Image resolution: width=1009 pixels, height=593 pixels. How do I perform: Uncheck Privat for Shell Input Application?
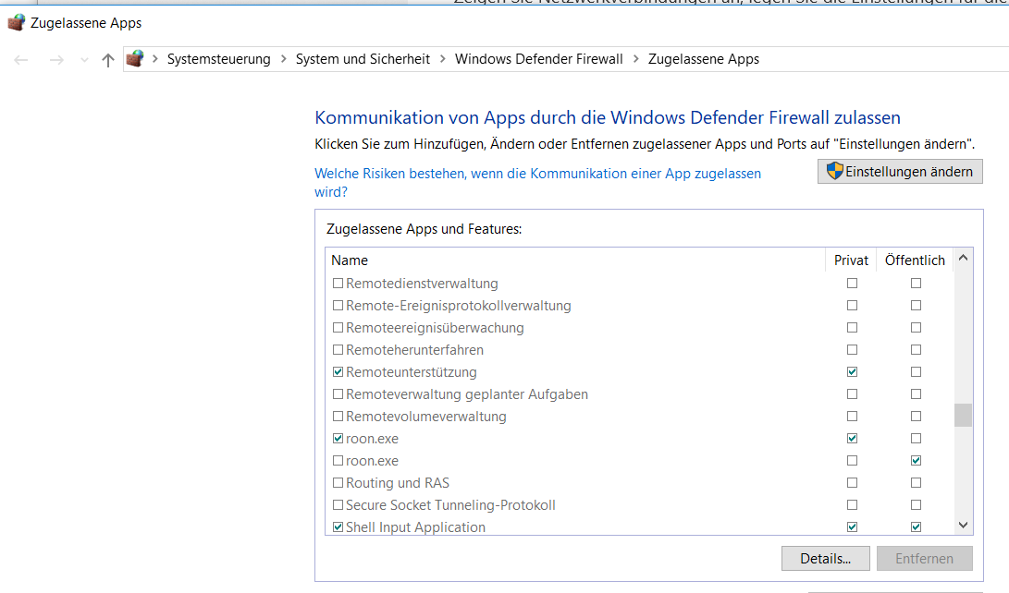click(x=852, y=526)
